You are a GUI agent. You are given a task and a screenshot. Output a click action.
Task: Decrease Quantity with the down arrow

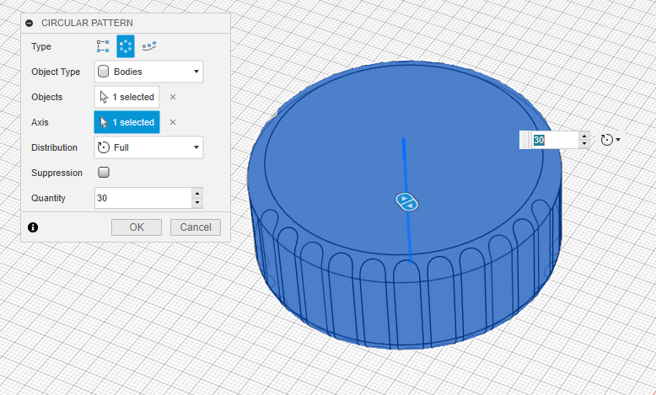(197, 203)
